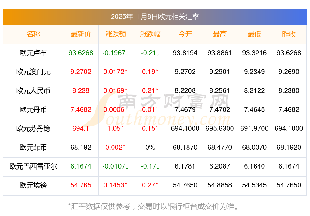This screenshot has width=310, height=216.
Task: Click the 2025年11月8日欧元相关汇率 title bar
Action: (155, 17)
